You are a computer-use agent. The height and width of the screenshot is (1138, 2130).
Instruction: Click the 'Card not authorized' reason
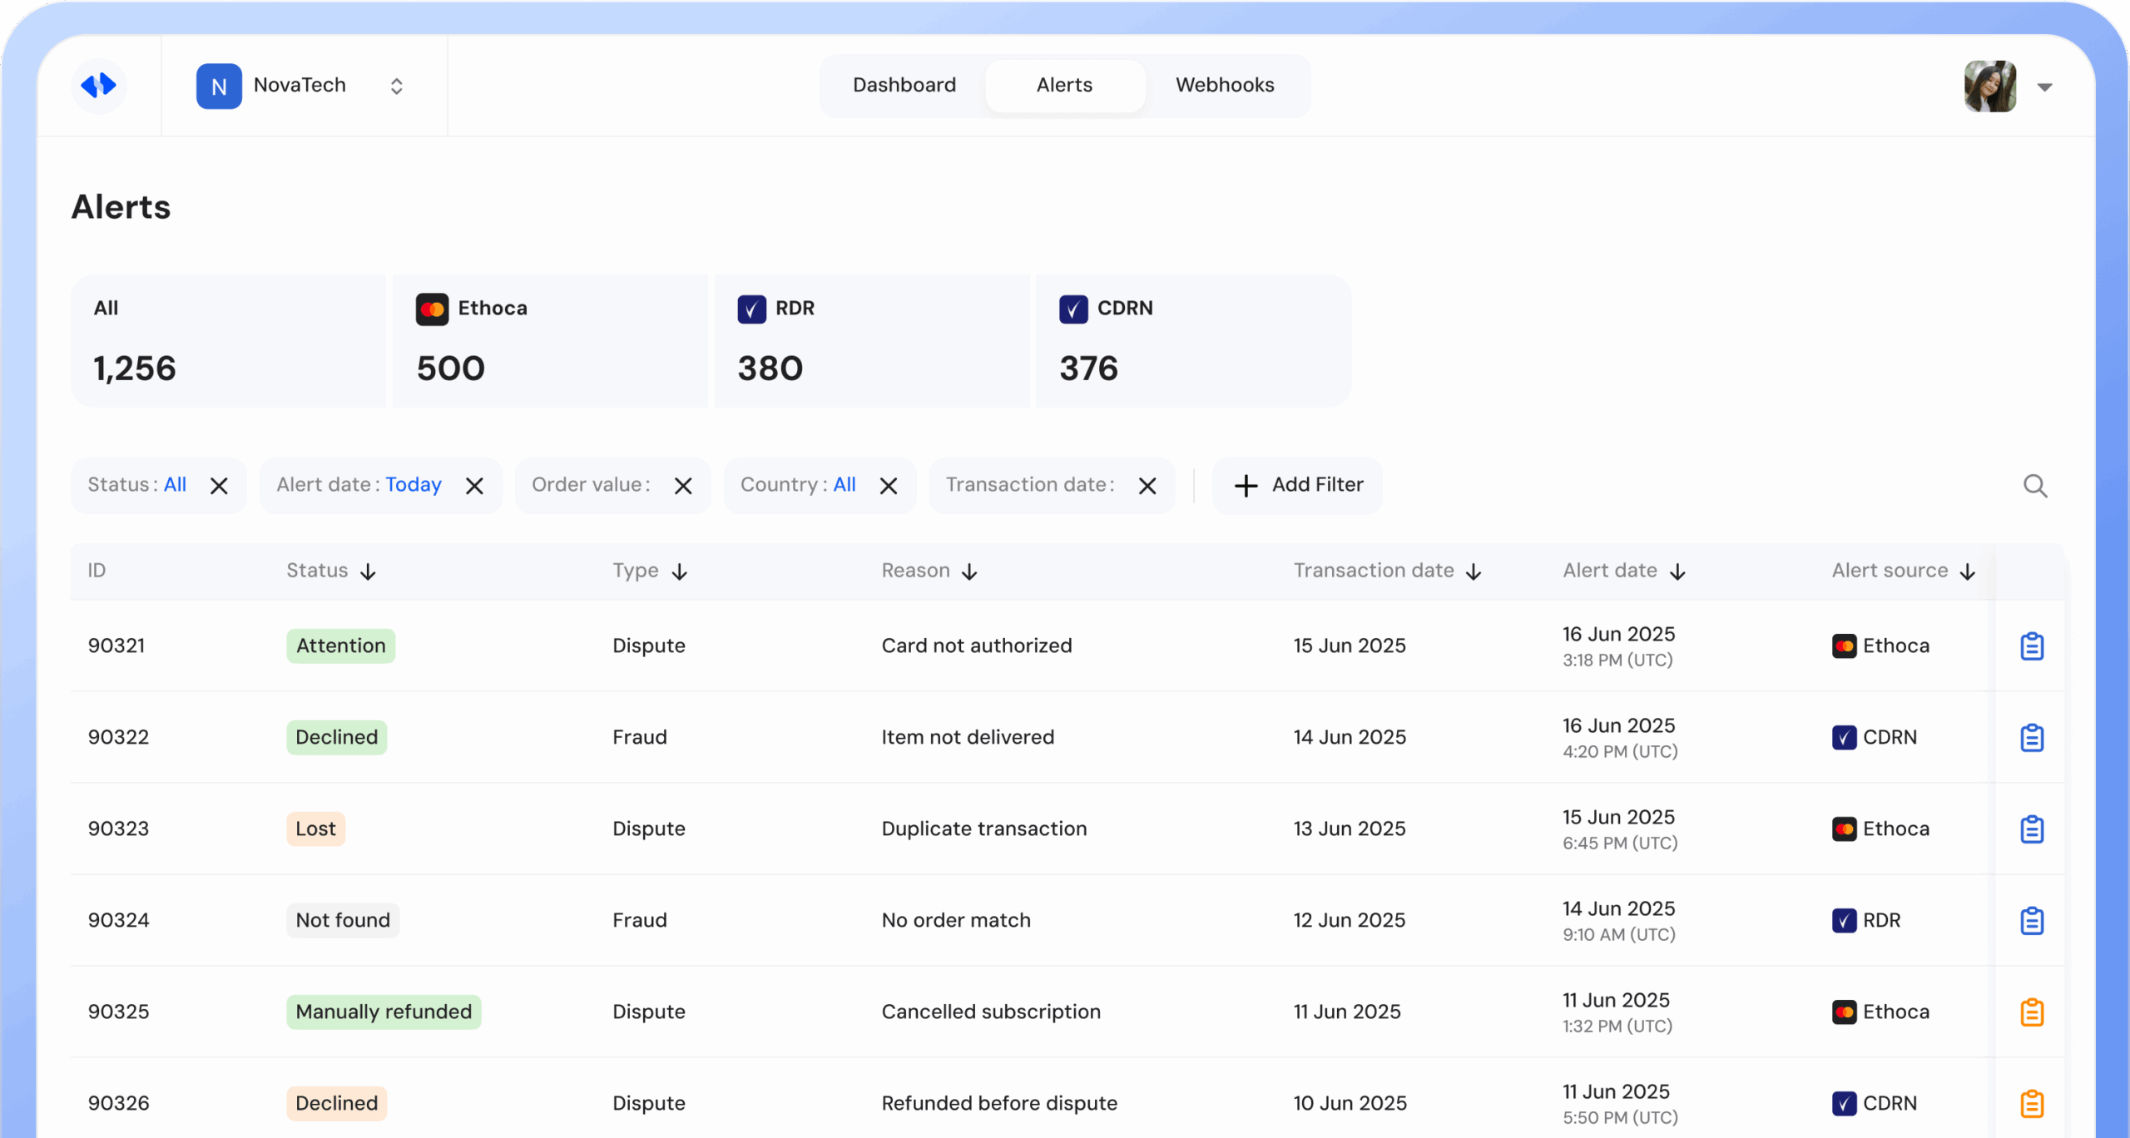tap(977, 646)
